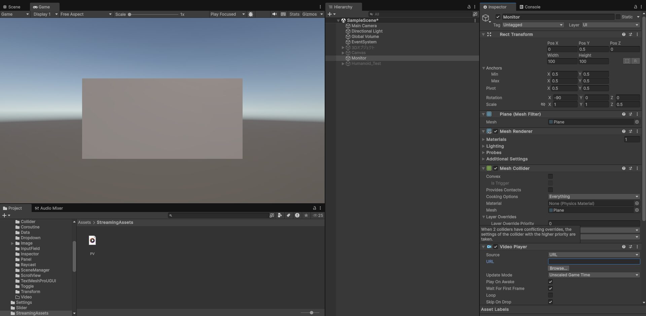Disable Play On Awake in Video Player
The image size is (646, 316).
click(x=550, y=282)
